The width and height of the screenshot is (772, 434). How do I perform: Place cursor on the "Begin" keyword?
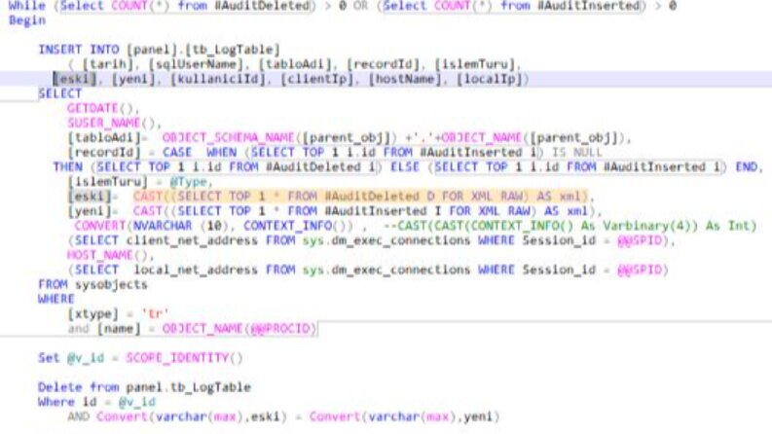coord(27,20)
